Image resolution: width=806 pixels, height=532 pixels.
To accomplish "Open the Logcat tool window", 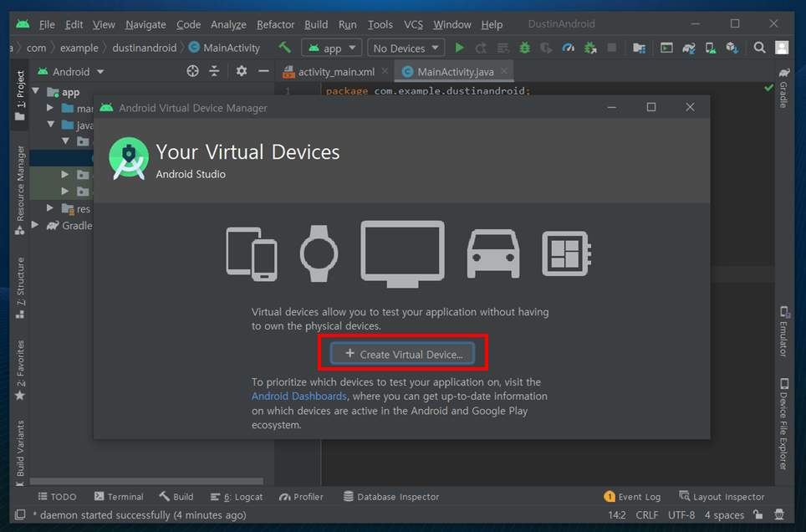I will (237, 497).
